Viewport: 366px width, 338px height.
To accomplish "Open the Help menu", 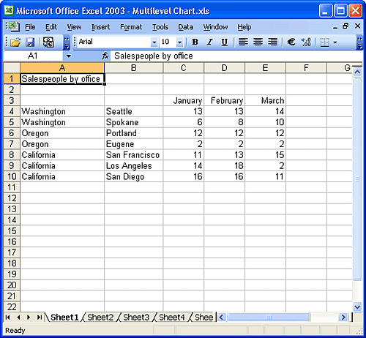I will [x=244, y=27].
